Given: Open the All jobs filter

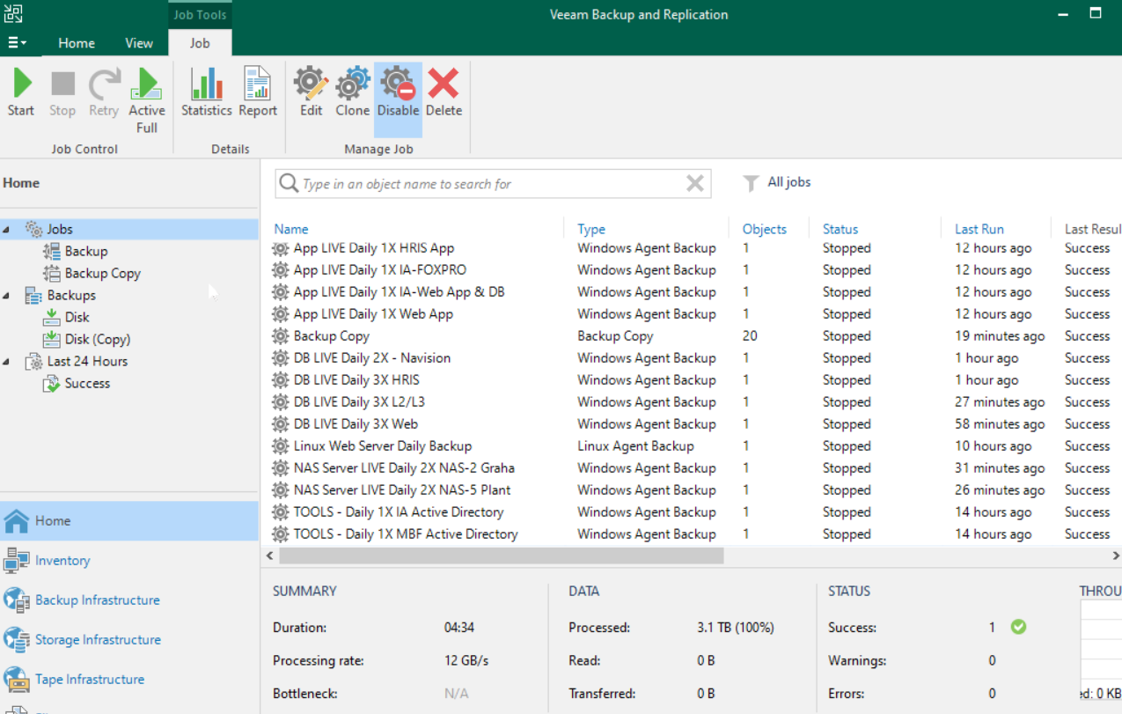Looking at the screenshot, I should (x=777, y=182).
